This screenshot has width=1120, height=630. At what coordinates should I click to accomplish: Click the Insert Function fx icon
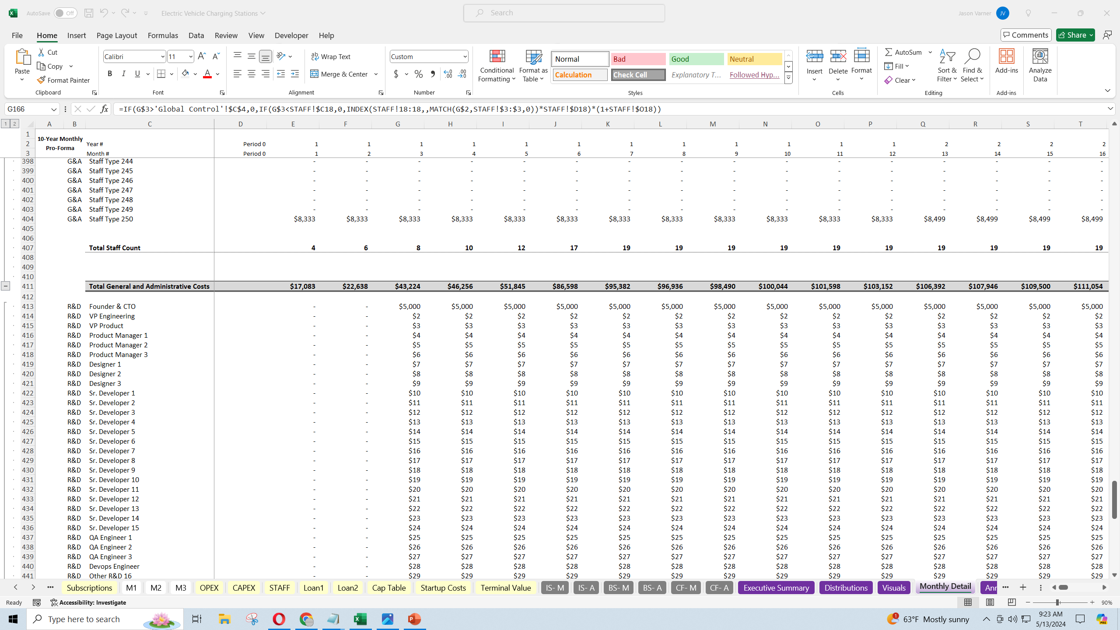tap(104, 109)
